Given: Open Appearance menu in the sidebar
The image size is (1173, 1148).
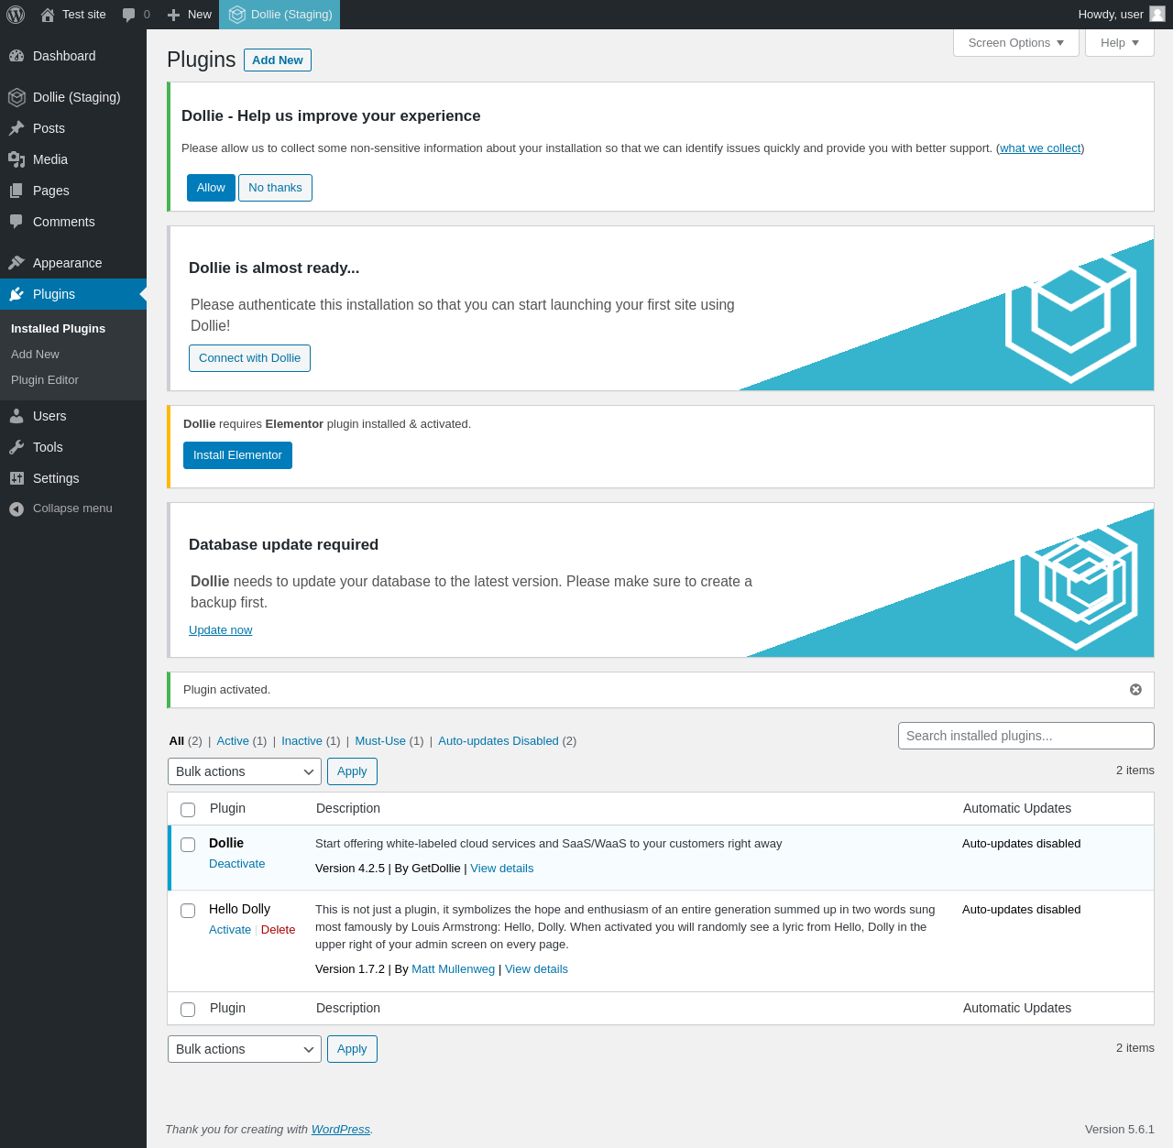Looking at the screenshot, I should [x=73, y=263].
